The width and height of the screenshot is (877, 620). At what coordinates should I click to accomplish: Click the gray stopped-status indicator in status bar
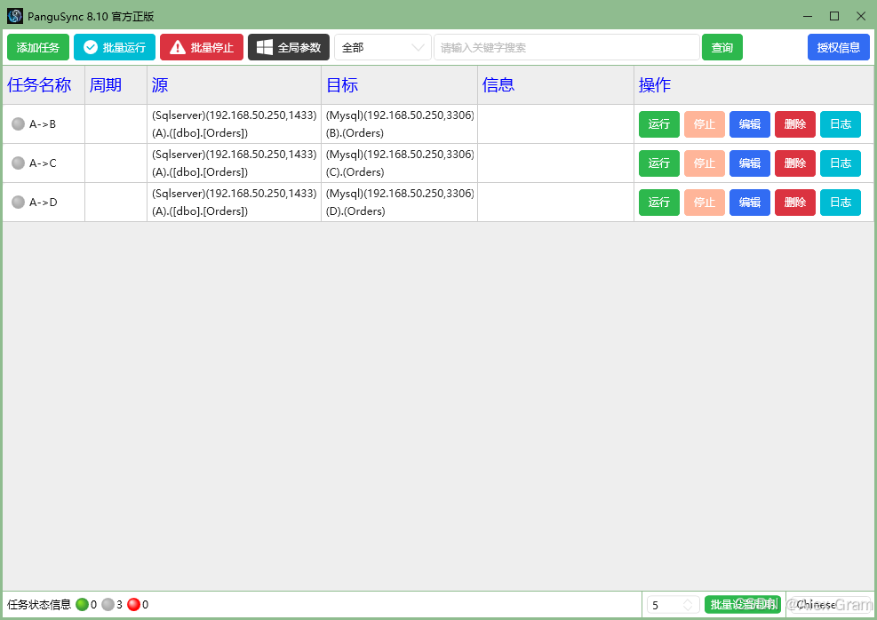(108, 604)
